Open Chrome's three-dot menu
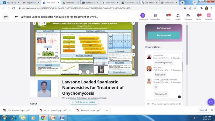Viewport: 215px width, 121px height. 211,8
